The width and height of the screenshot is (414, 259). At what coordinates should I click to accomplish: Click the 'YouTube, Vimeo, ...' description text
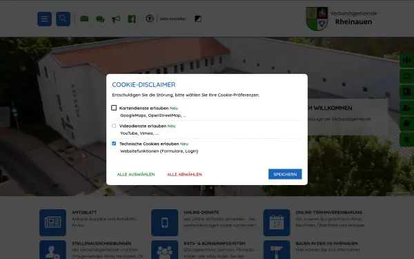click(x=139, y=133)
